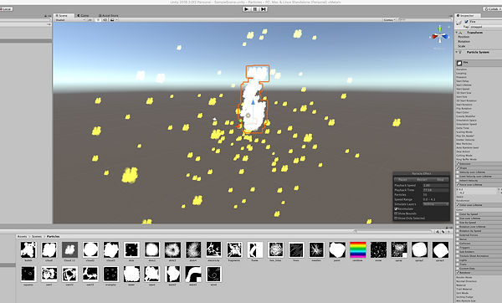This screenshot has height=303, width=502.
Task: Toggle scene audio icon
Action: click(x=105, y=20)
